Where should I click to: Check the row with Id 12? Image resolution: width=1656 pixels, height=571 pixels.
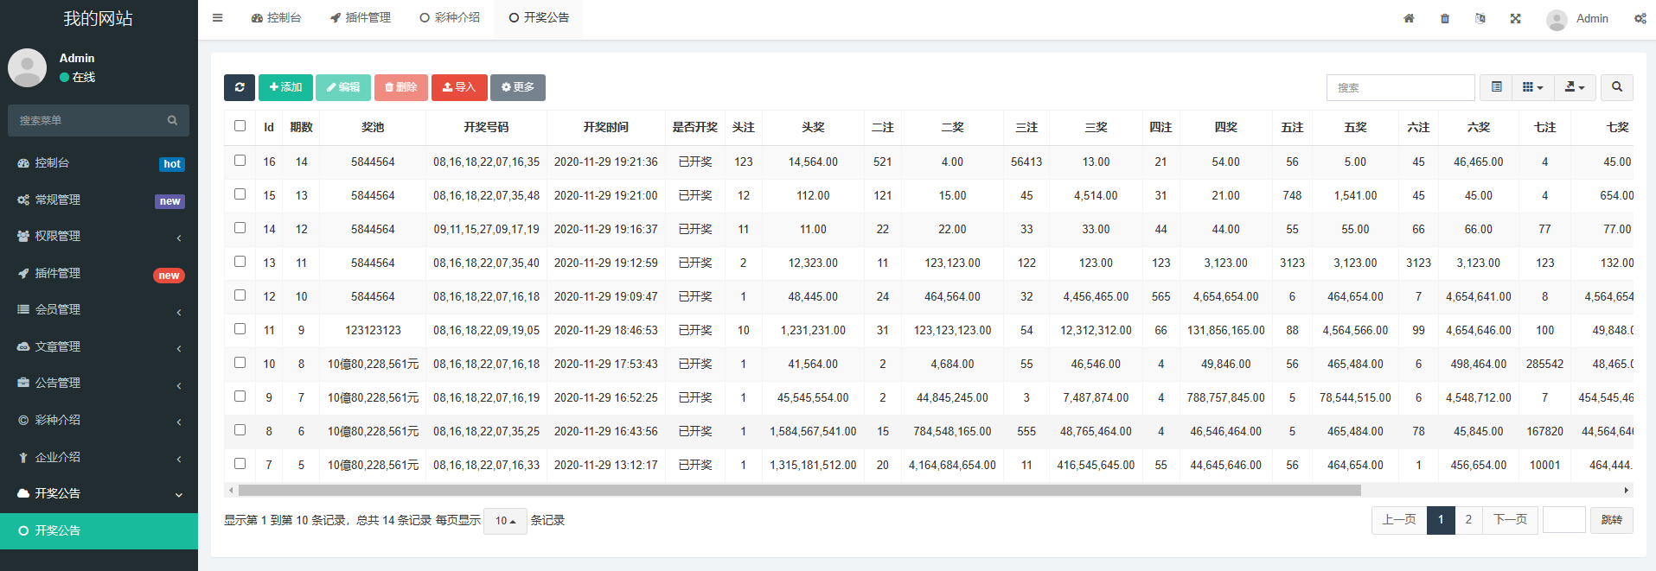[240, 295]
